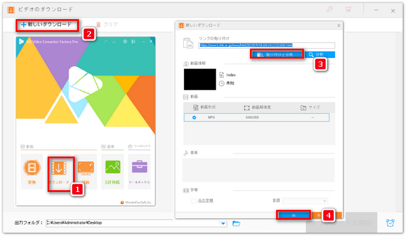The image size is (406, 236).
Task: Close the 新しいダウンロード dialog
Action: [338, 26]
